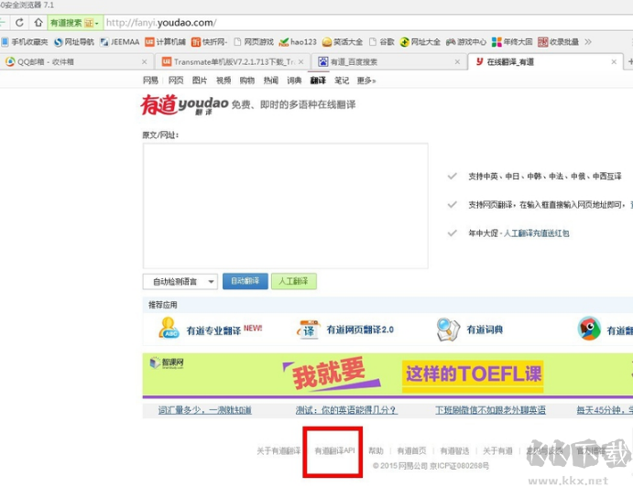Screen dimensions: 633x487
Task: Open 有道网页翻译2.0 app icon
Action: pos(309,329)
